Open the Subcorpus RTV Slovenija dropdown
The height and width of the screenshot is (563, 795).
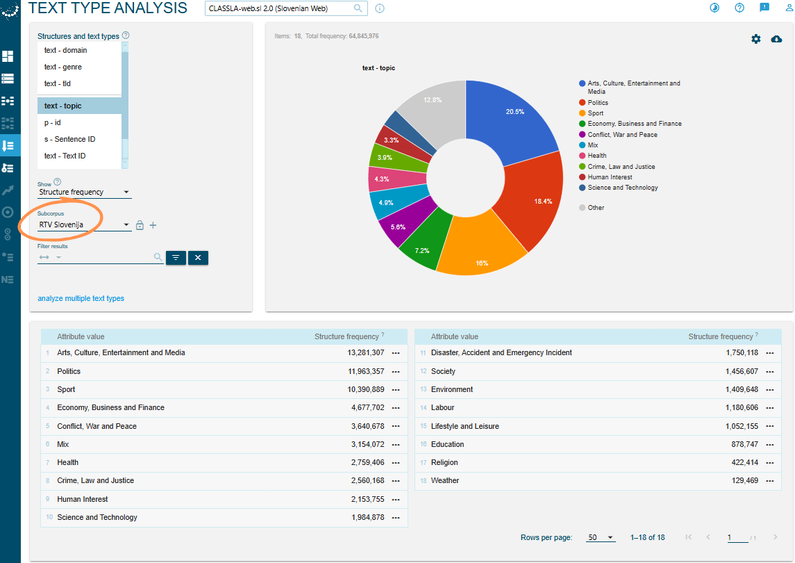pos(85,225)
